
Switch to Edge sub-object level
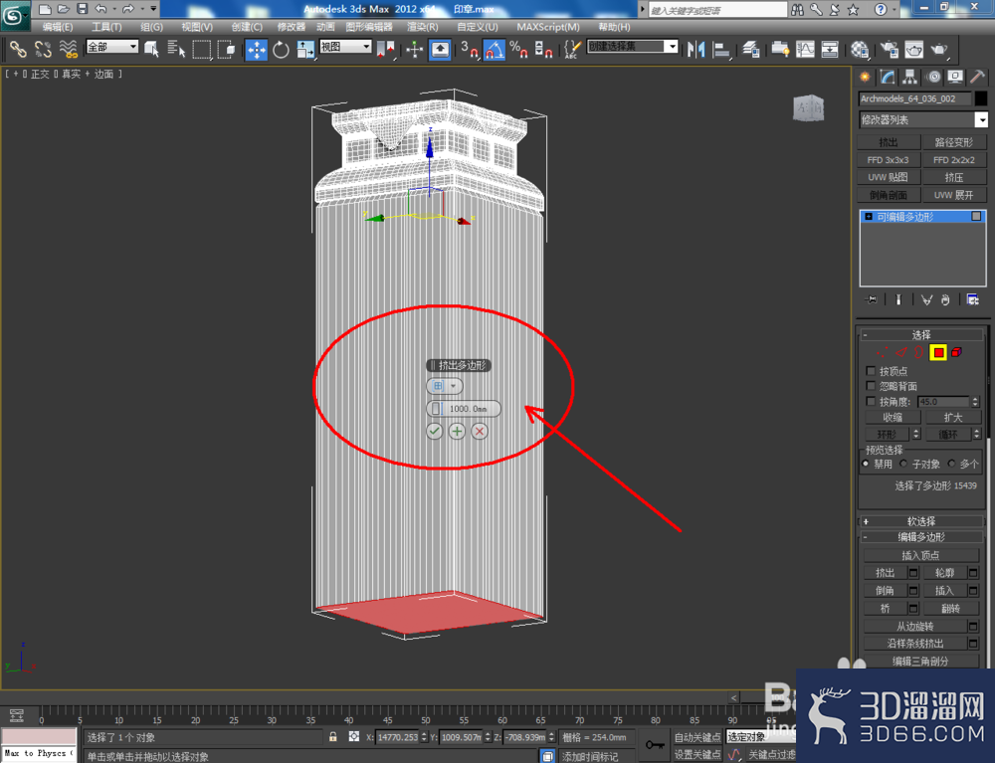[x=901, y=352]
